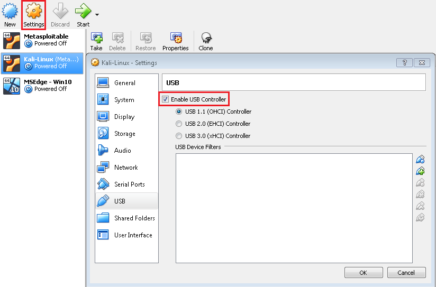Open the General settings category

pos(127,82)
